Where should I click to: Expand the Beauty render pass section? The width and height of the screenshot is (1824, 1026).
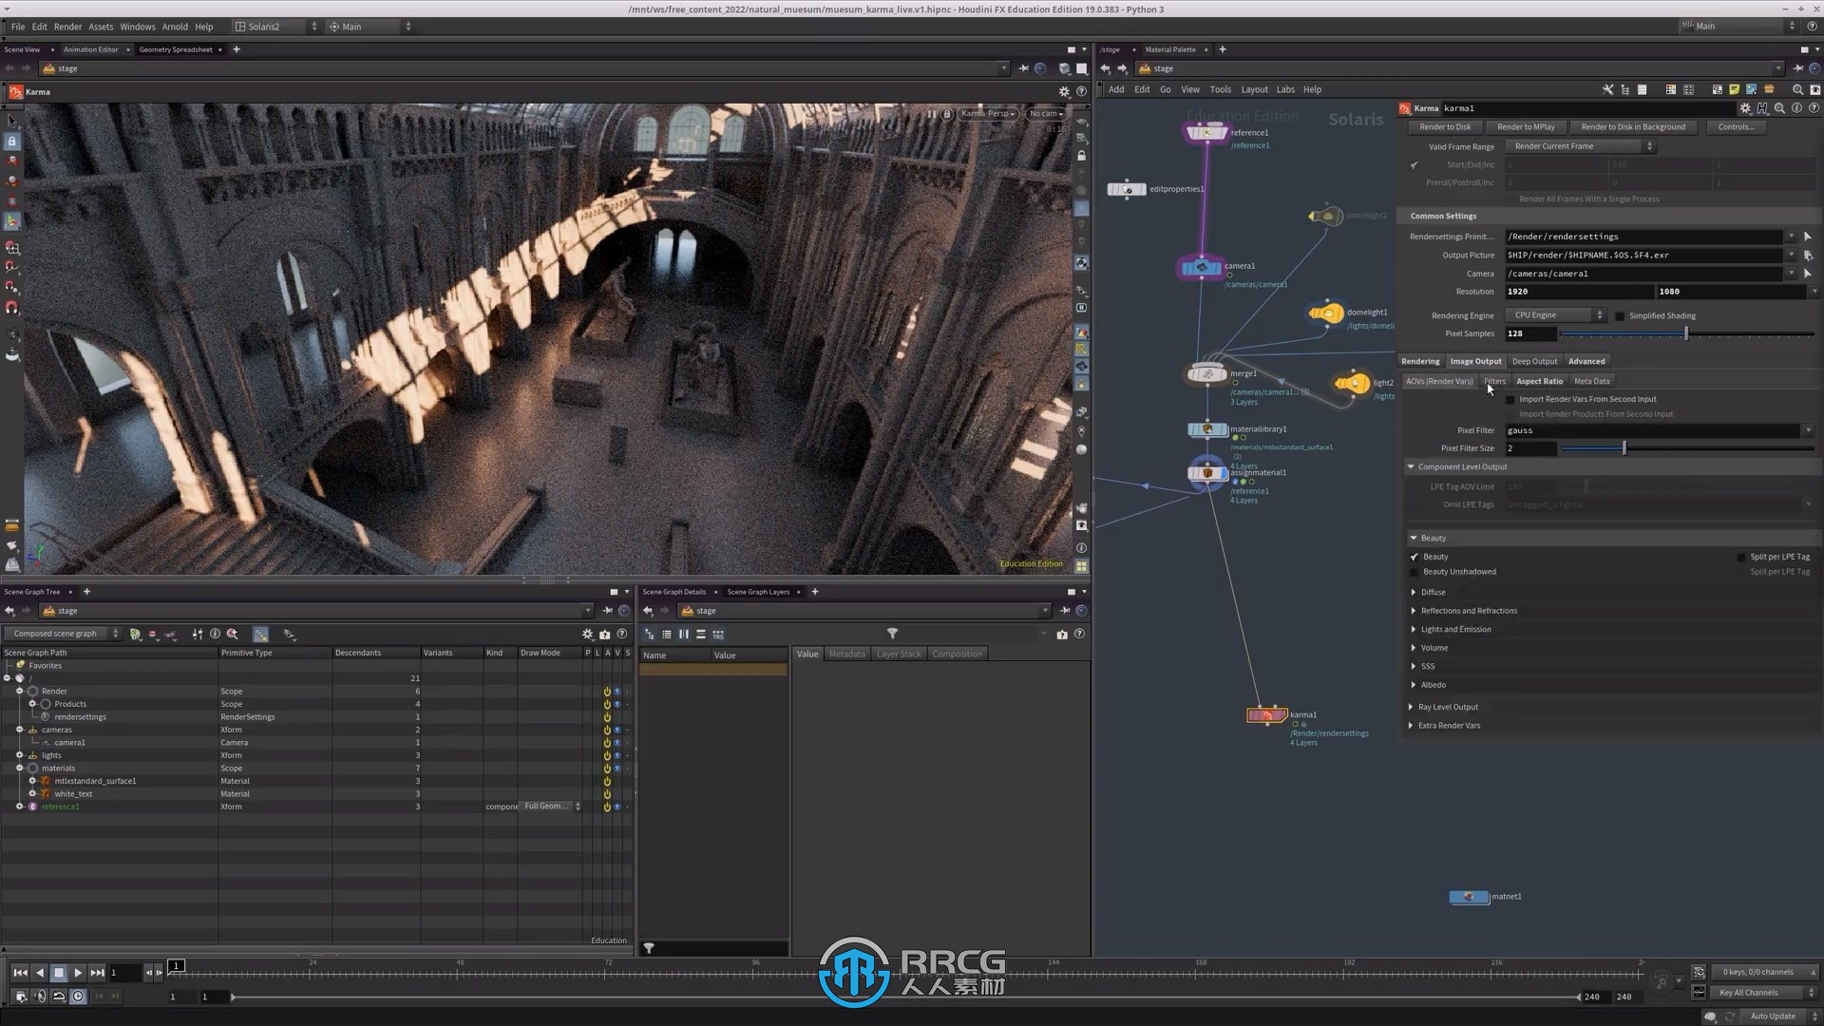click(1413, 538)
